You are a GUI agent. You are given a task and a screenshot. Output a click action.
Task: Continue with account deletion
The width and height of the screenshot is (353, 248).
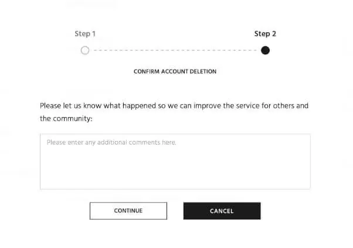click(128, 211)
